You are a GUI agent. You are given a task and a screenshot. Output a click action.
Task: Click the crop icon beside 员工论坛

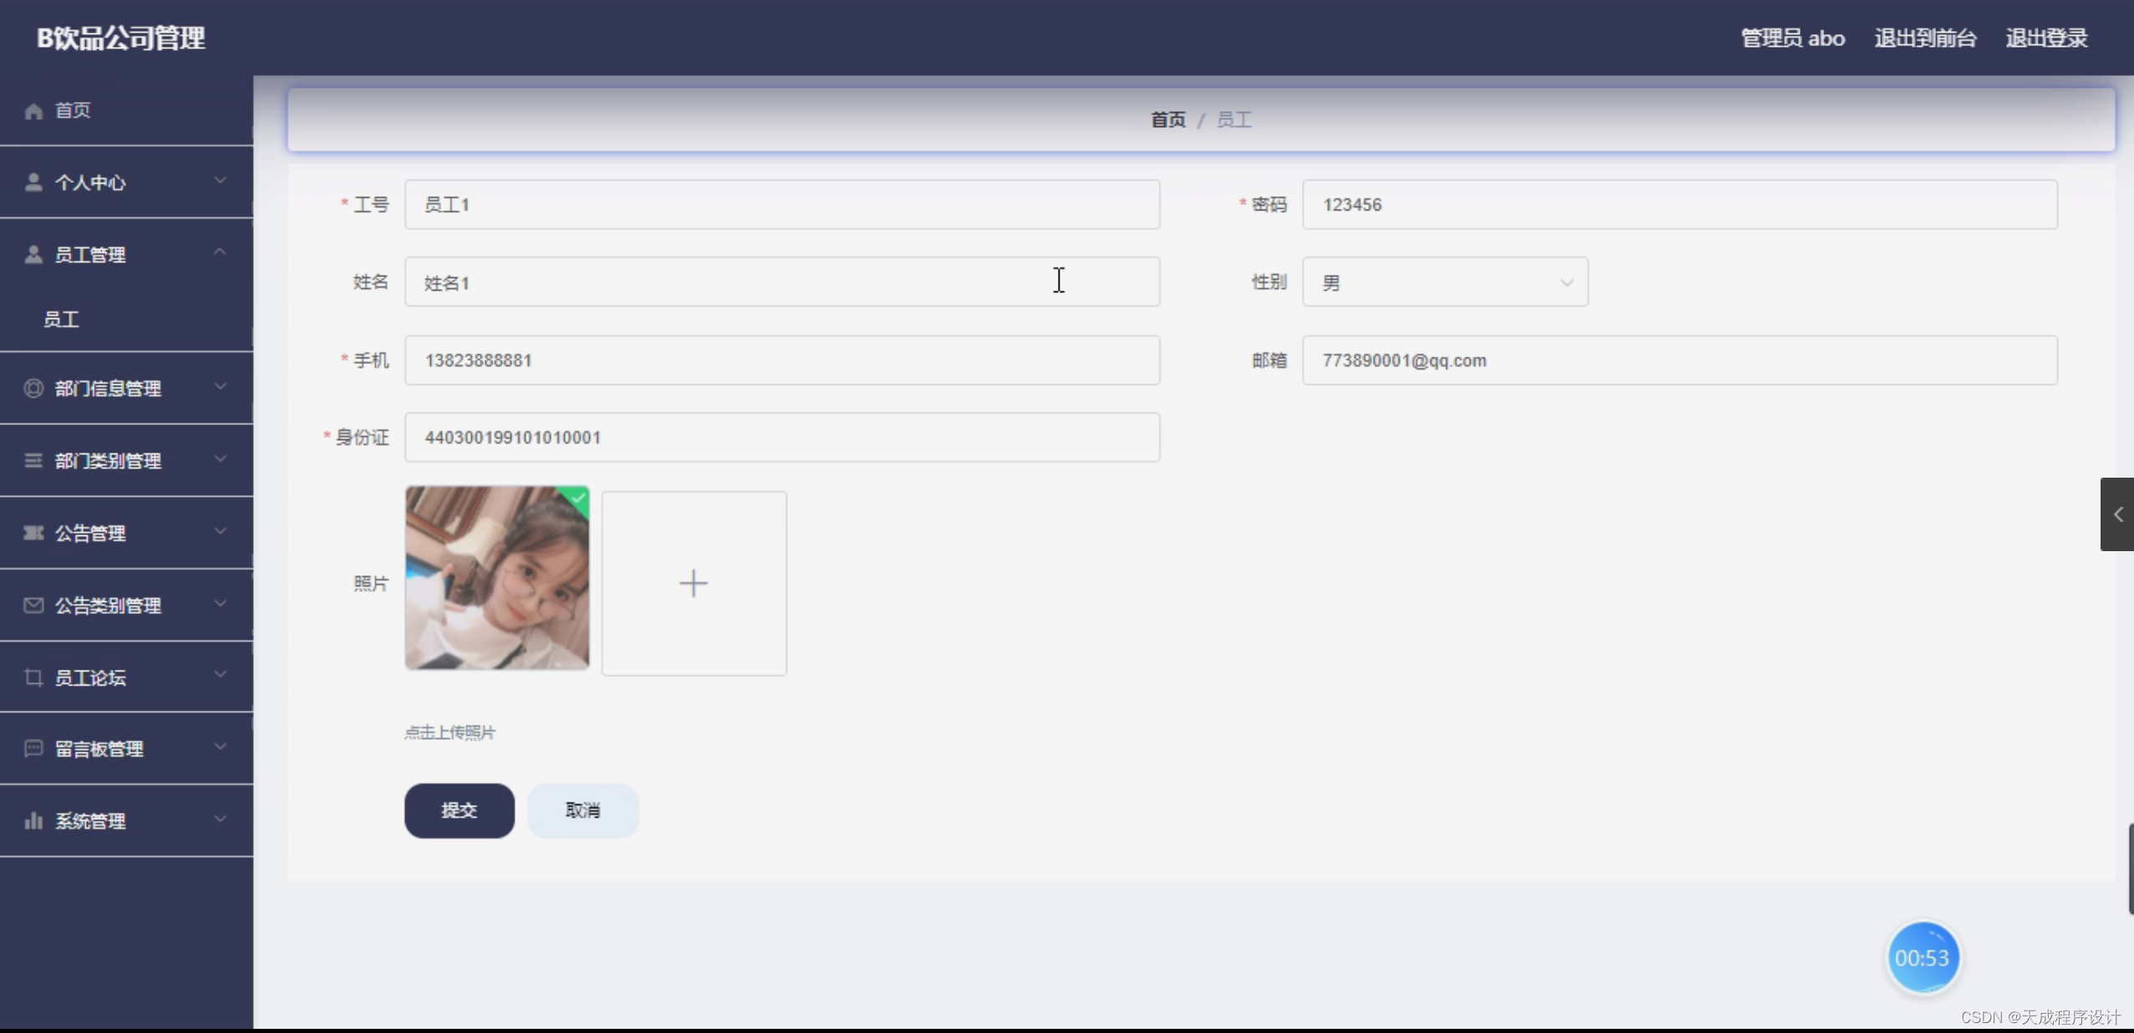33,677
